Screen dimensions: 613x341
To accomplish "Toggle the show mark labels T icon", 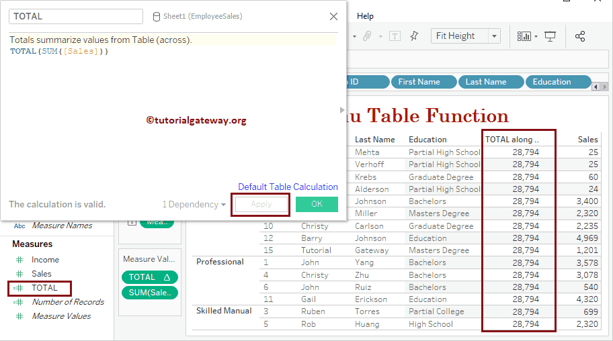I will 395,36.
